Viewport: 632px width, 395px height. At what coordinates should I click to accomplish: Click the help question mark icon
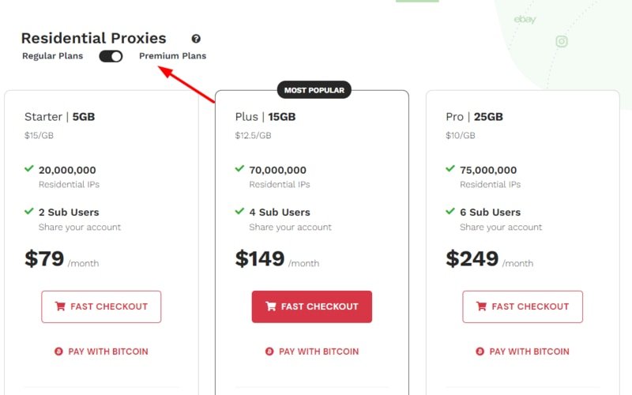196,39
